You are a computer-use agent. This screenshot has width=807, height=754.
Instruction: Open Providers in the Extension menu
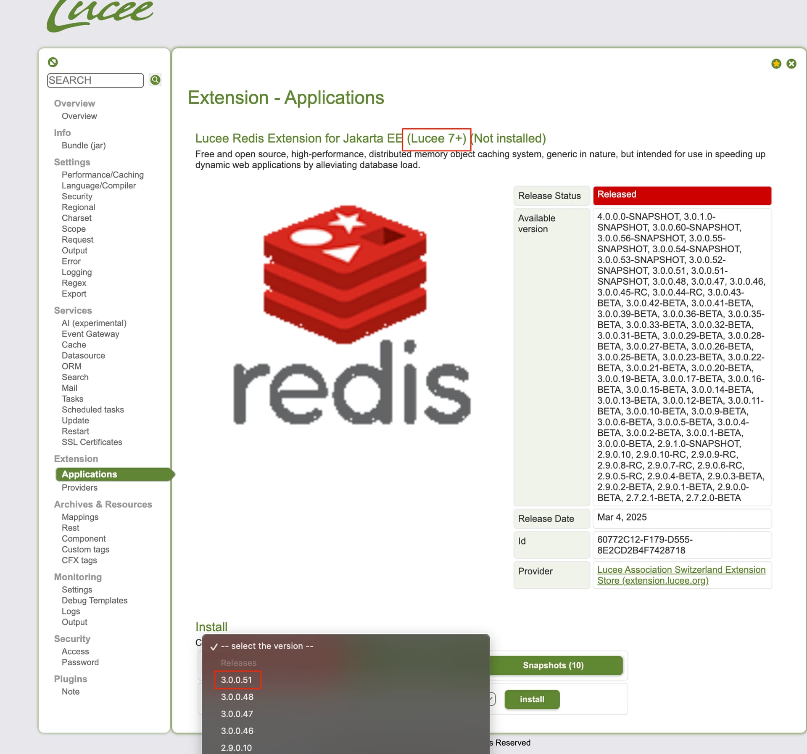(x=79, y=487)
